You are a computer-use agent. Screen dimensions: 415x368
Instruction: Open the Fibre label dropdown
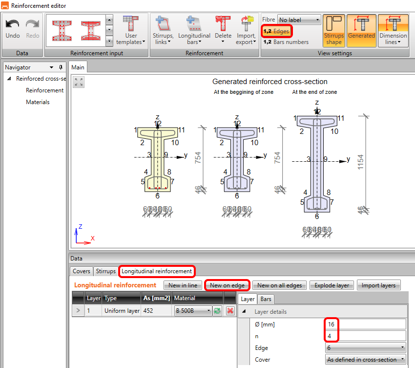point(299,20)
